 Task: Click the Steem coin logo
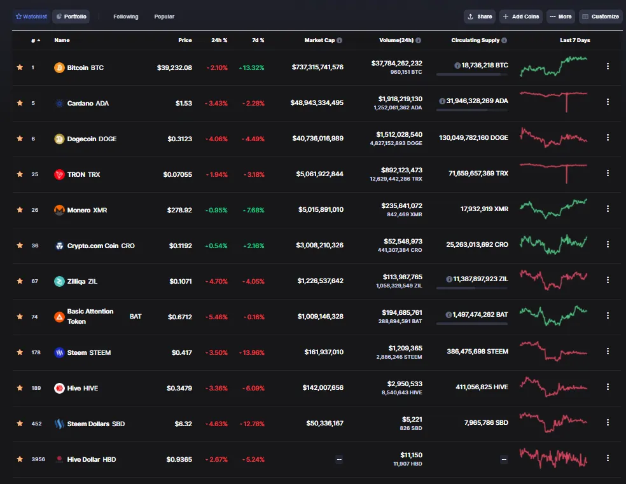point(59,353)
